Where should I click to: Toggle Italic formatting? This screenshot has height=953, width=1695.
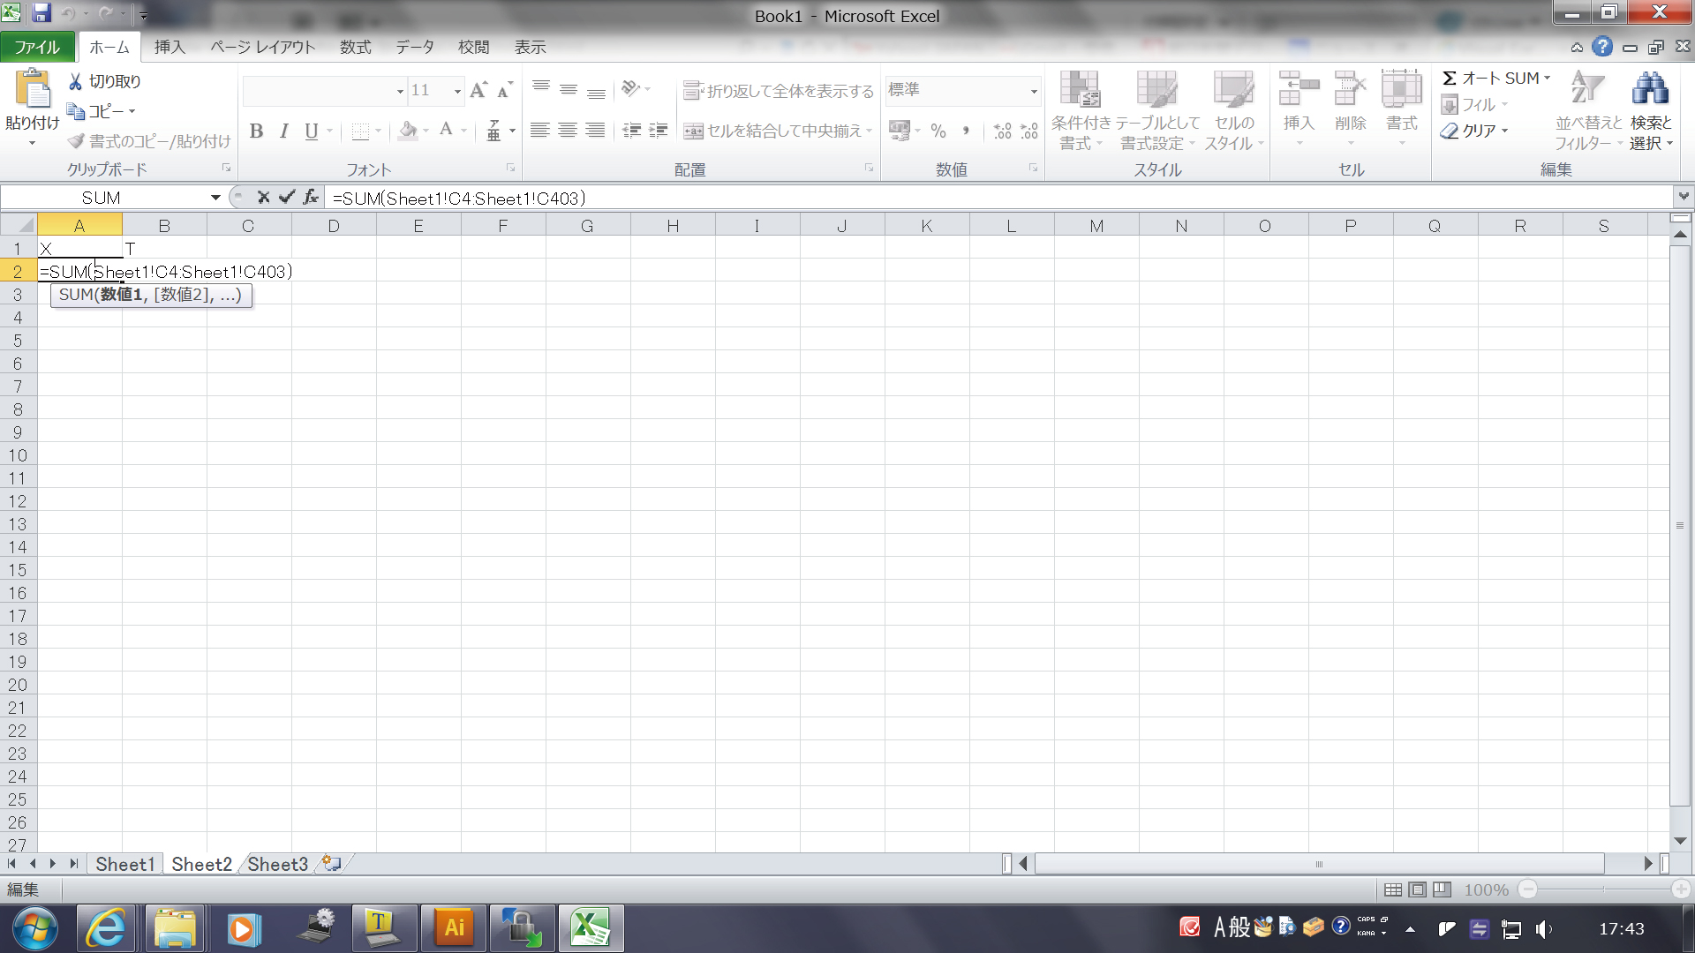click(283, 131)
